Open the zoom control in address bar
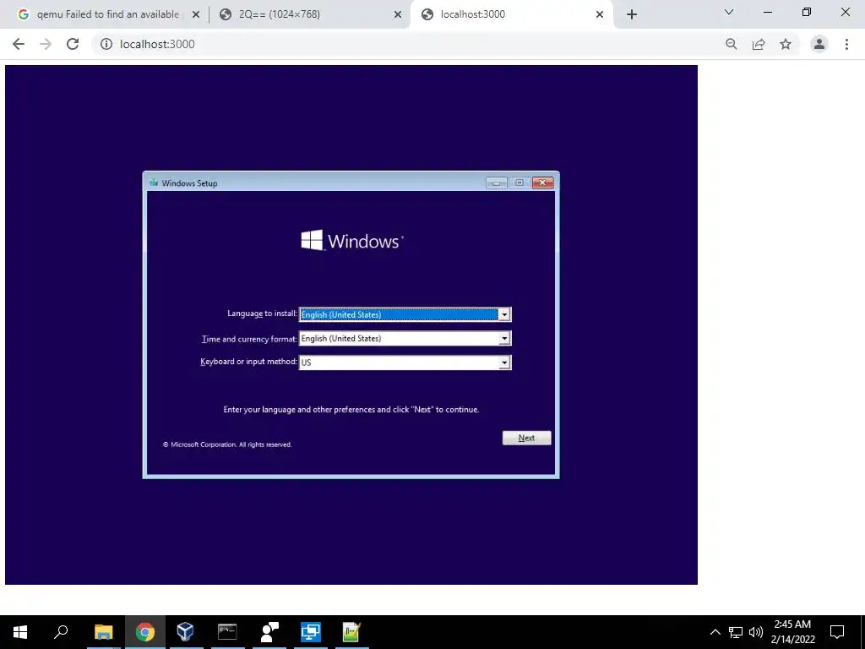865x649 pixels. pos(732,44)
